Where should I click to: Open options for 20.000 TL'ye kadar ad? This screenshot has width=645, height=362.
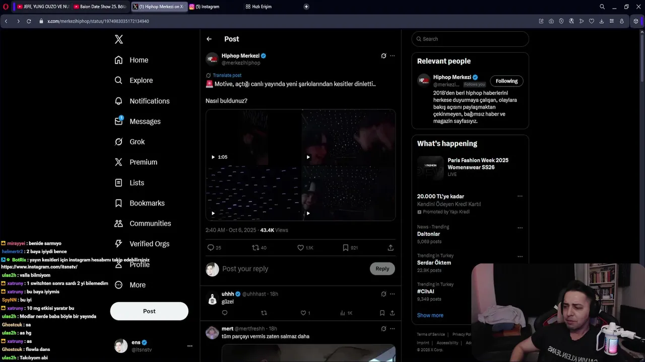point(520,196)
